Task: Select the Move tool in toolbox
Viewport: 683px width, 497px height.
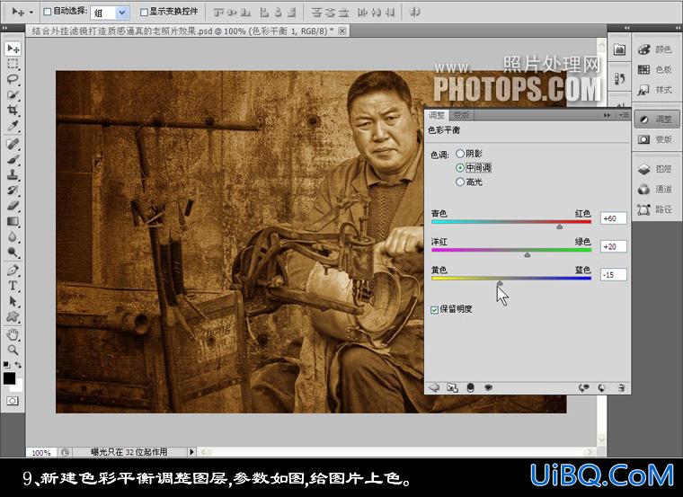Action: (13, 49)
